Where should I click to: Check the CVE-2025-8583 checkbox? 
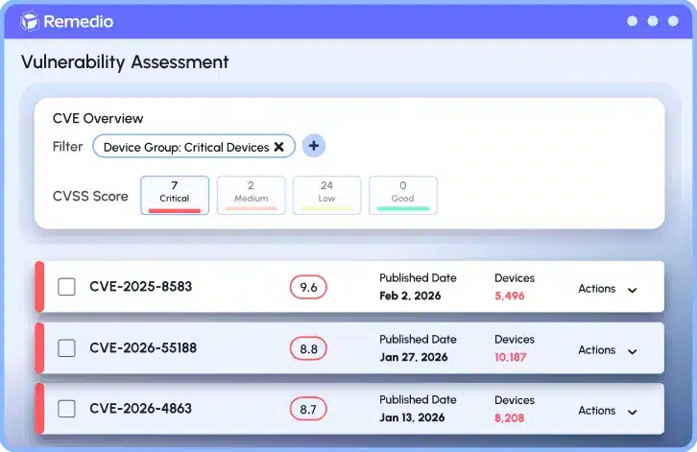pos(66,287)
